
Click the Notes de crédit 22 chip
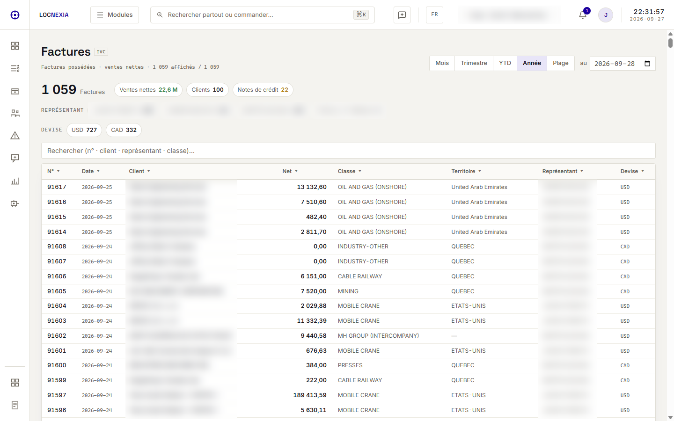coord(263,90)
